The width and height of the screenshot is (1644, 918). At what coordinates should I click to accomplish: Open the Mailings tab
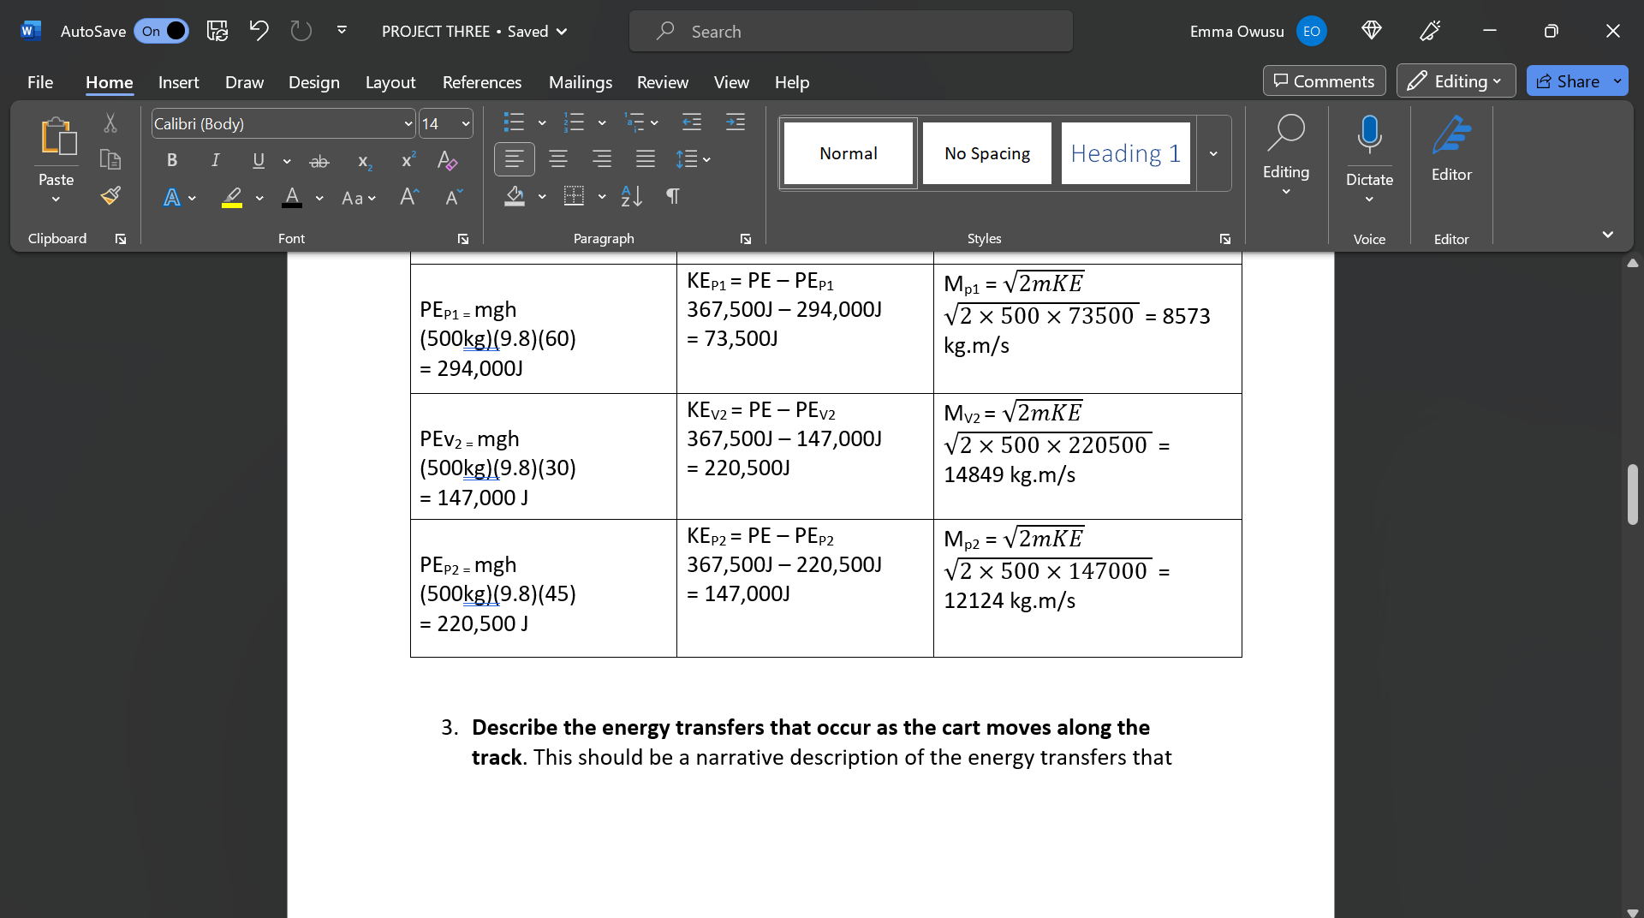coord(581,82)
